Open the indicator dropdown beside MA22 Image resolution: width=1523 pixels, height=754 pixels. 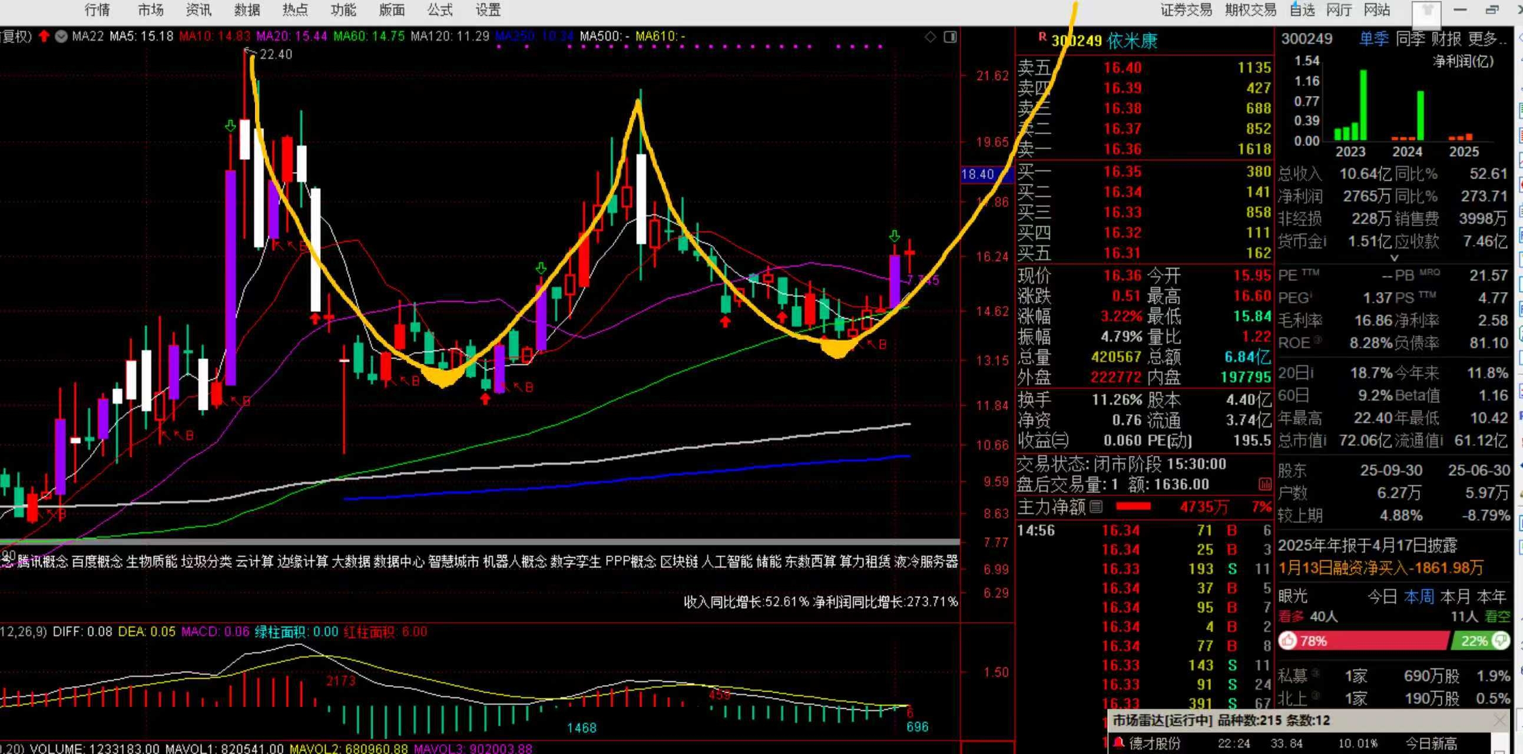coord(61,36)
